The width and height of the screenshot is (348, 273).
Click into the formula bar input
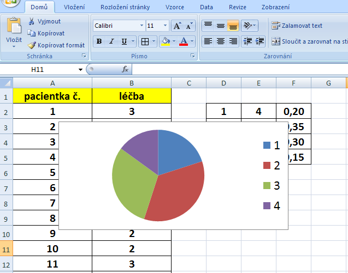240,70
